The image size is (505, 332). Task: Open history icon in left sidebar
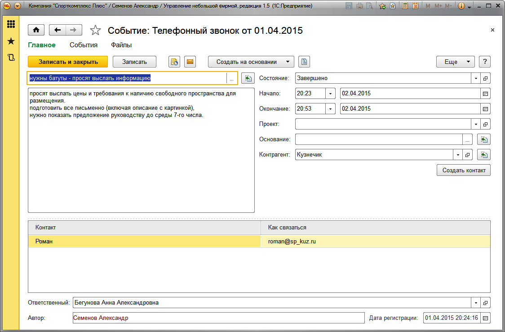click(11, 57)
